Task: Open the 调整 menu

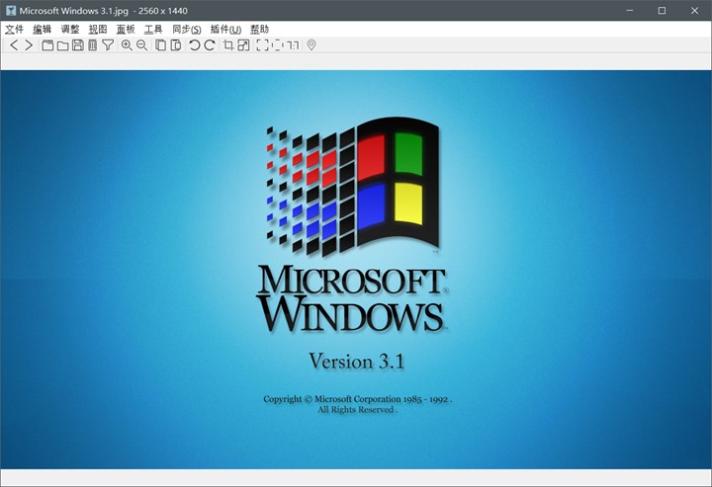Action: [x=70, y=30]
